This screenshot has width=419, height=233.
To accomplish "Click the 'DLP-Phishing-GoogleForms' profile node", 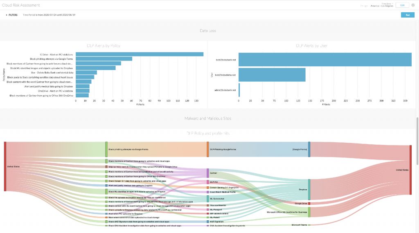I will [208, 150].
